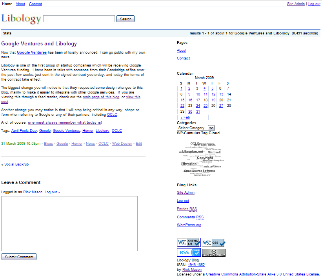Open the Rick Mason profile link above comment box
Screen dimensions: 322x279
33,192
